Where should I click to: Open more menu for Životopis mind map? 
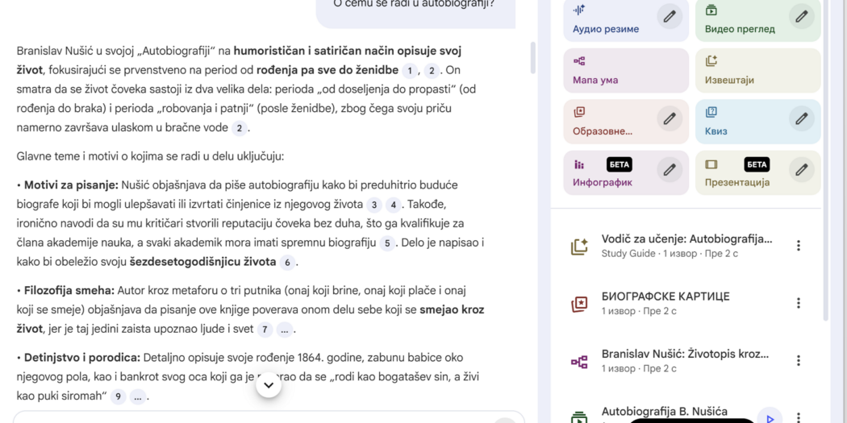[x=799, y=361]
